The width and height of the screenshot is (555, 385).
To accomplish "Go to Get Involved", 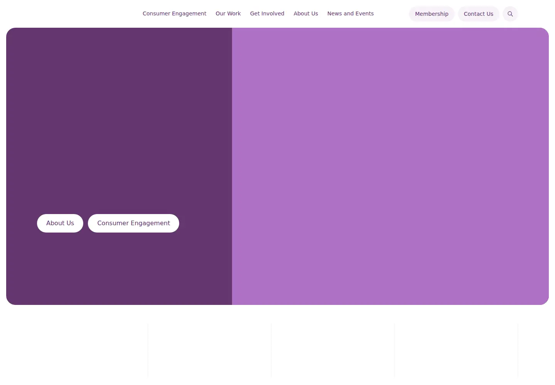I will click(267, 13).
